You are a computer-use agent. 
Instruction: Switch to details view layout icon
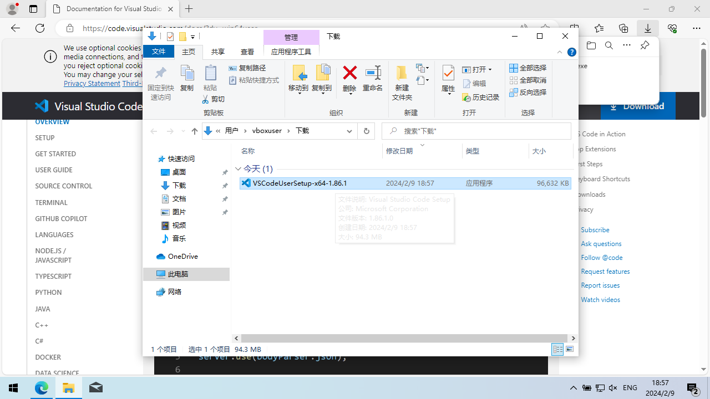click(557, 349)
